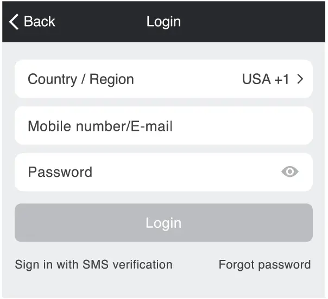
Task: Focus the Mobile number/E-mail input field
Action: click(163, 126)
